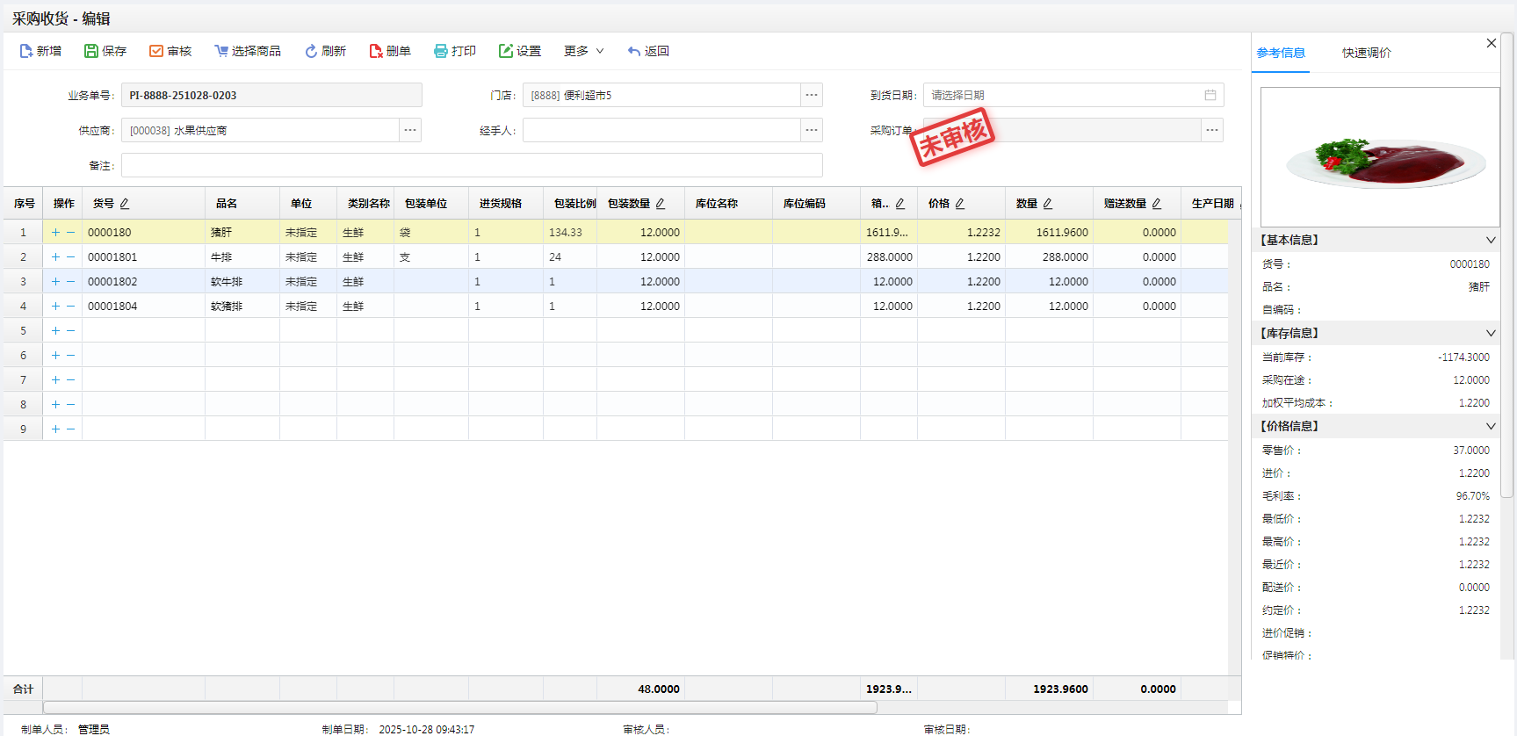The width and height of the screenshot is (1517, 736).
Task: Collapse the 基本信息 section
Action: click(x=1490, y=240)
